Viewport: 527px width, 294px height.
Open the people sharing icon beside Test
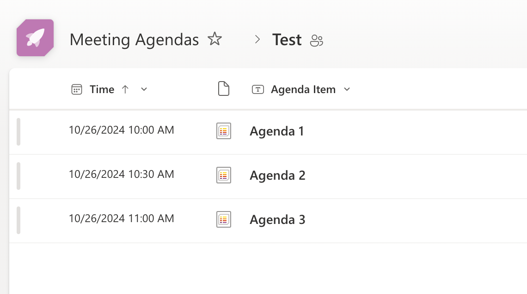[x=316, y=41]
